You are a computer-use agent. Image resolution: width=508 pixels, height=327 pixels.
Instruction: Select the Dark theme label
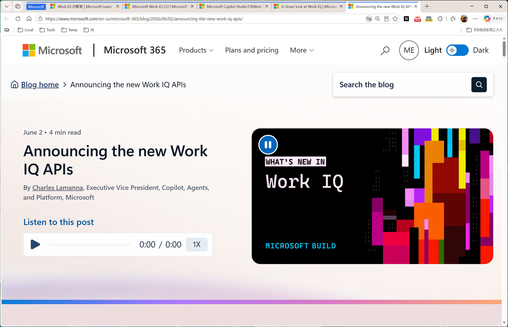(x=481, y=50)
